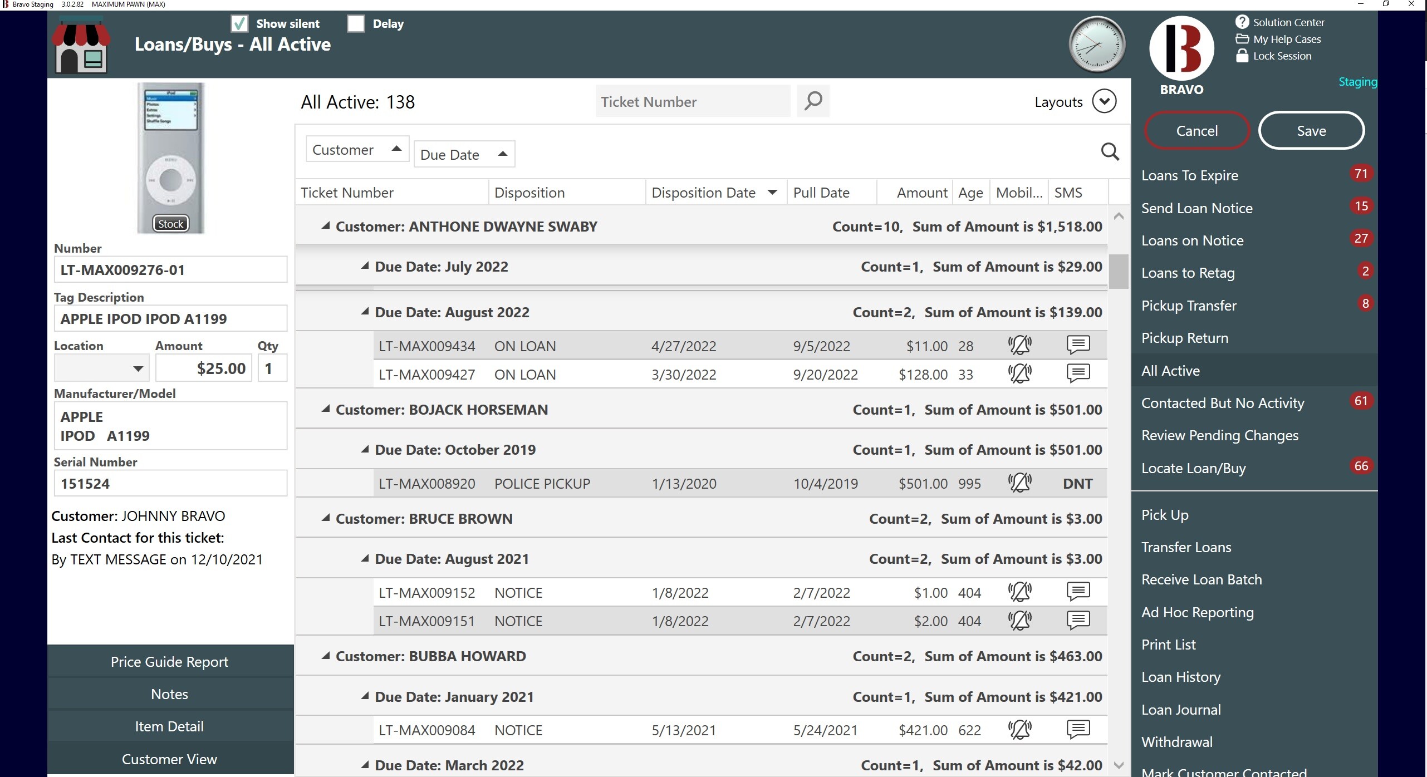The width and height of the screenshot is (1427, 777).
Task: Select ticket row LT-MAX008920
Action: (x=740, y=483)
